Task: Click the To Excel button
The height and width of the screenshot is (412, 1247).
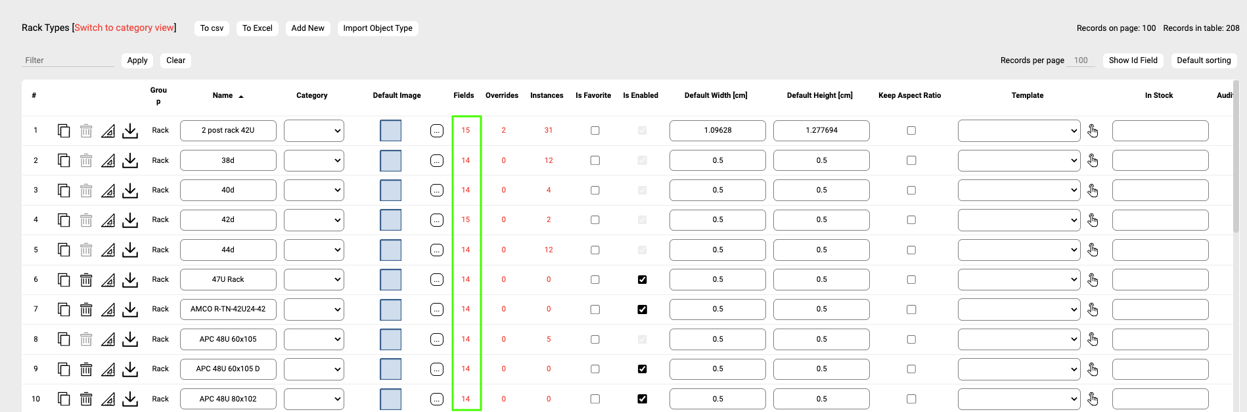Action: [257, 28]
